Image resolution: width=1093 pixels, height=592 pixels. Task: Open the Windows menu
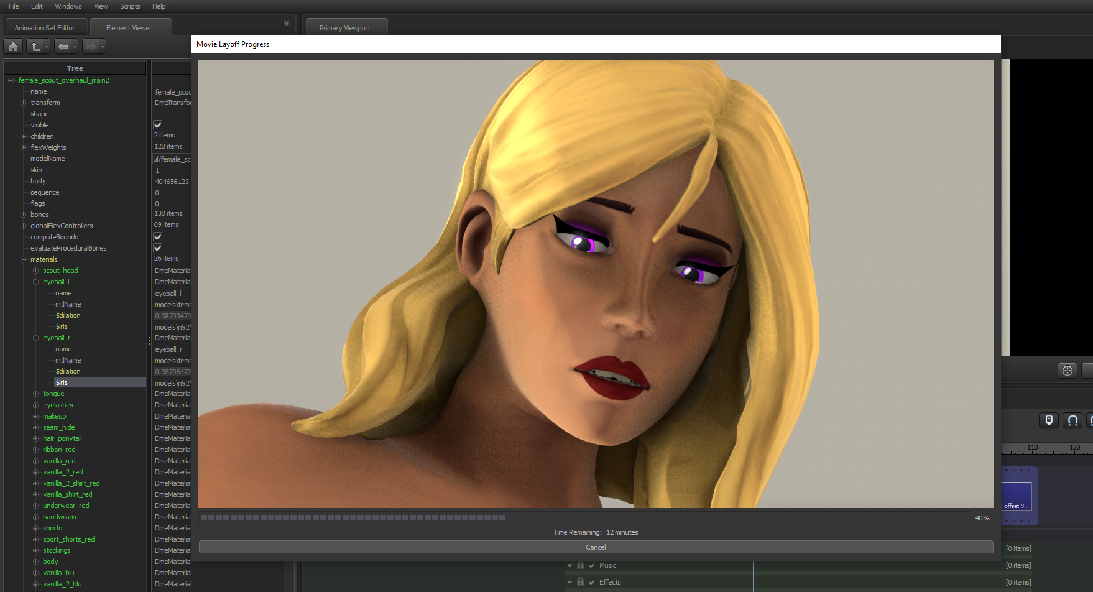[68, 6]
